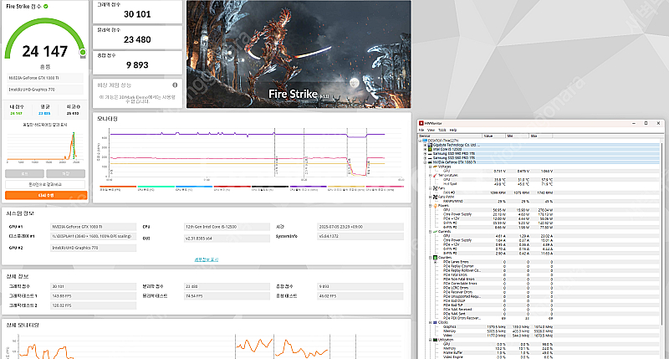
Task: Click the orange run-again button under the score chart
Action: click(x=46, y=195)
